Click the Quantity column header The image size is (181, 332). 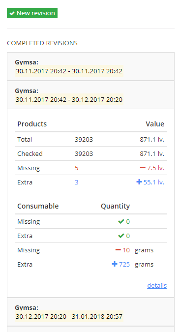[x=115, y=206]
